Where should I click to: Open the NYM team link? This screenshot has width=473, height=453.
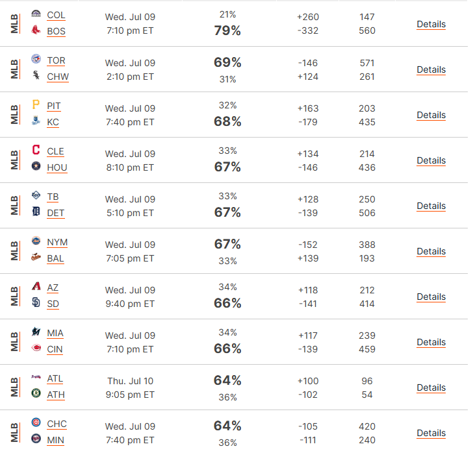[57, 242]
